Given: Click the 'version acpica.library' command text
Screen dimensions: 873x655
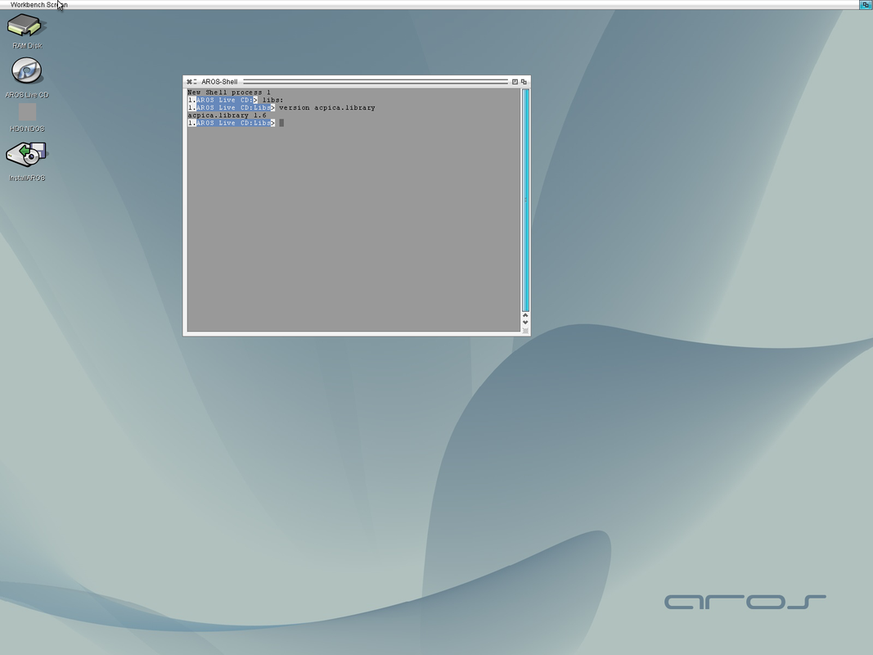Looking at the screenshot, I should pos(326,108).
